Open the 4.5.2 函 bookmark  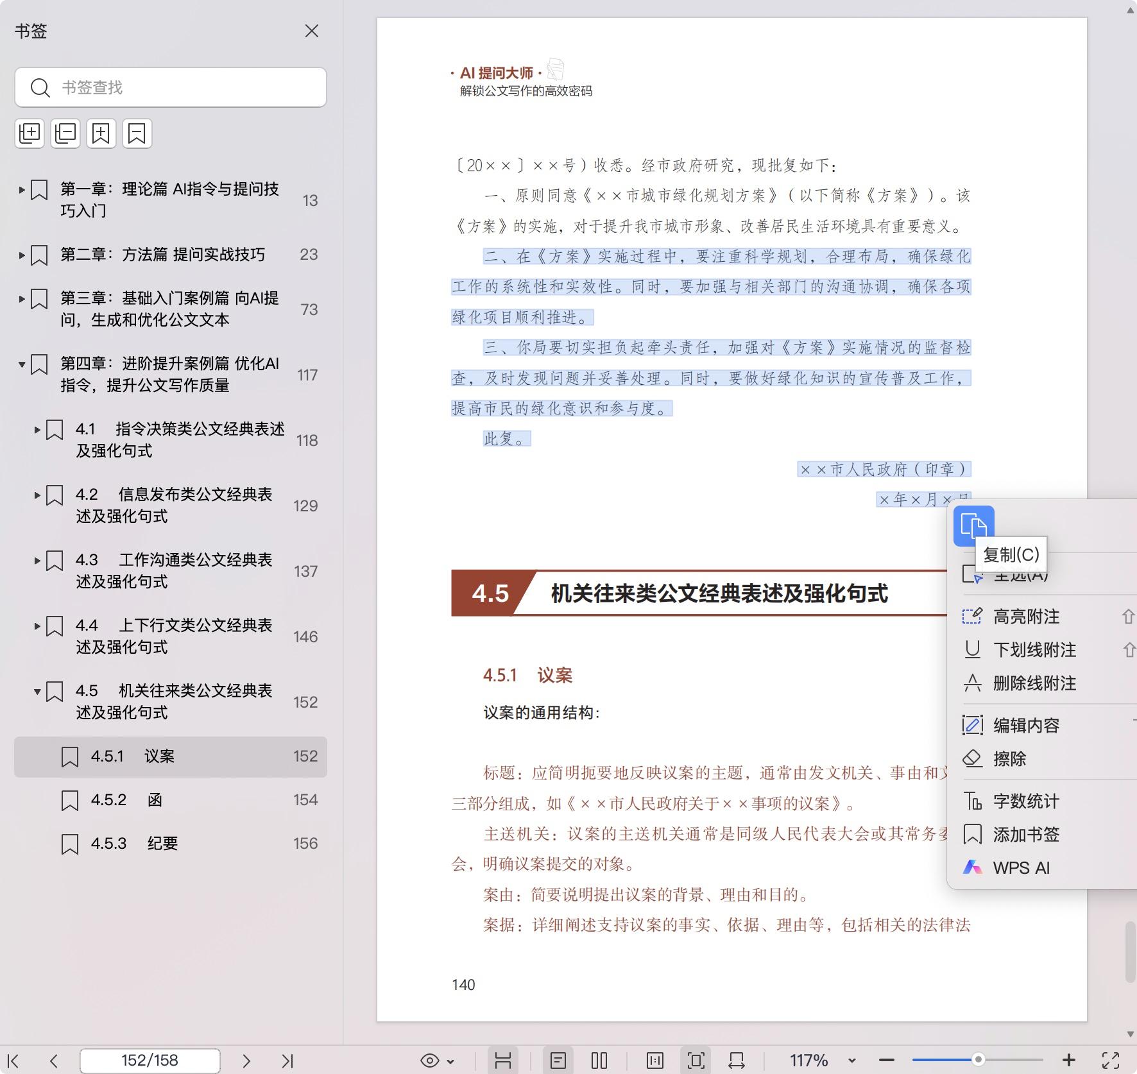[x=155, y=800]
